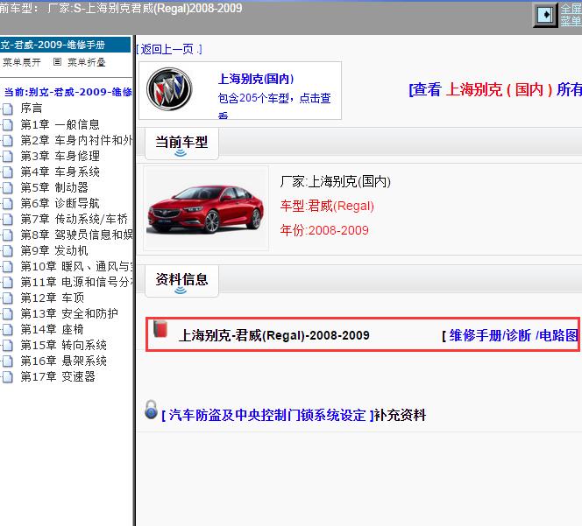Click the page icon beside 第9章 发动机
The width and height of the screenshot is (582, 526).
[x=7, y=250]
